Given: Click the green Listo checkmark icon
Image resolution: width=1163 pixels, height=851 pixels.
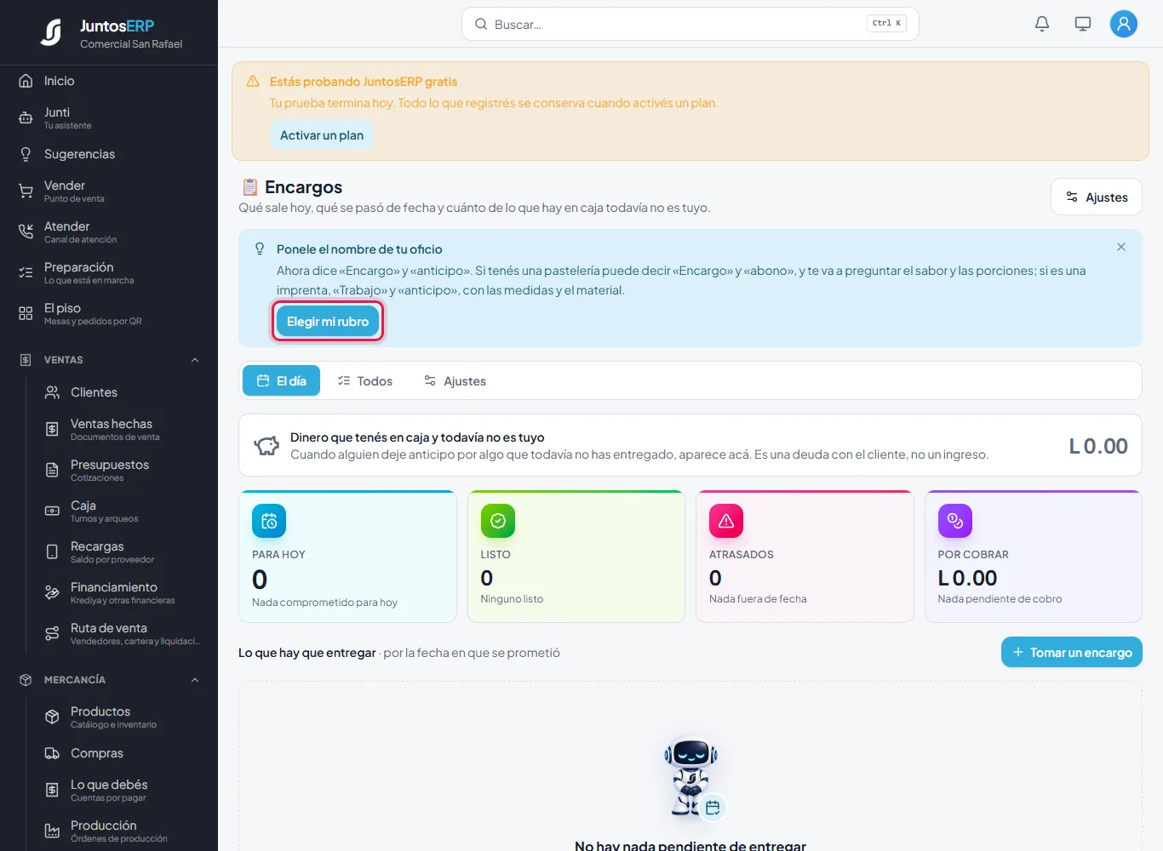Looking at the screenshot, I should 498,521.
